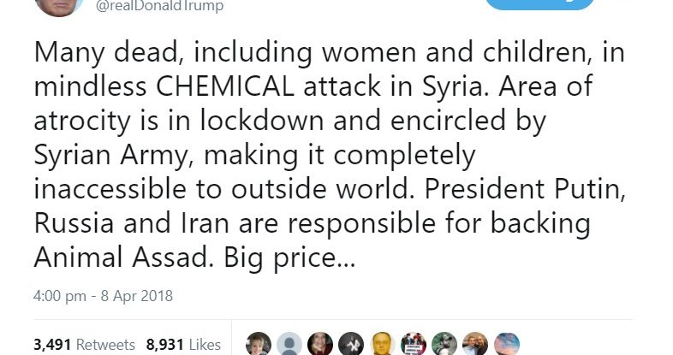Select the third liker avatar in the row
The width and height of the screenshot is (673, 355).
pos(320,344)
